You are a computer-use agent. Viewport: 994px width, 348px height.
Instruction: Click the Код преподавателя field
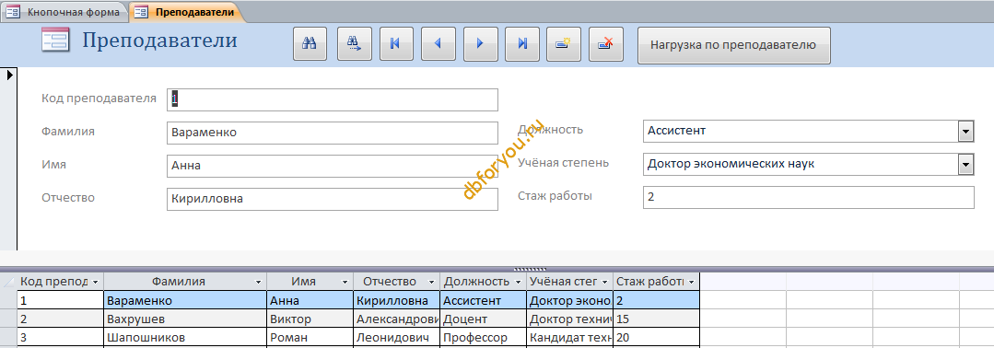pos(333,99)
